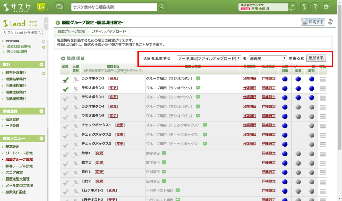The height and width of the screenshot is (201, 342).
Task: Click the grey sort-target dot for ラジオボタン4
Action: click(298, 107)
